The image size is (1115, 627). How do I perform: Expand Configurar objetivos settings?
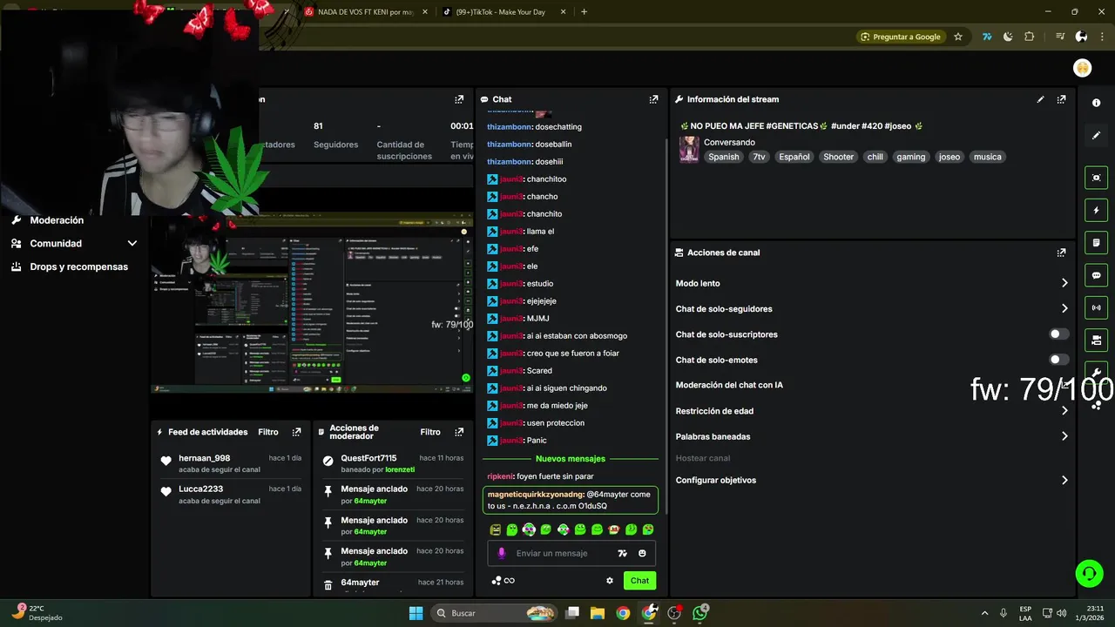pos(1064,480)
